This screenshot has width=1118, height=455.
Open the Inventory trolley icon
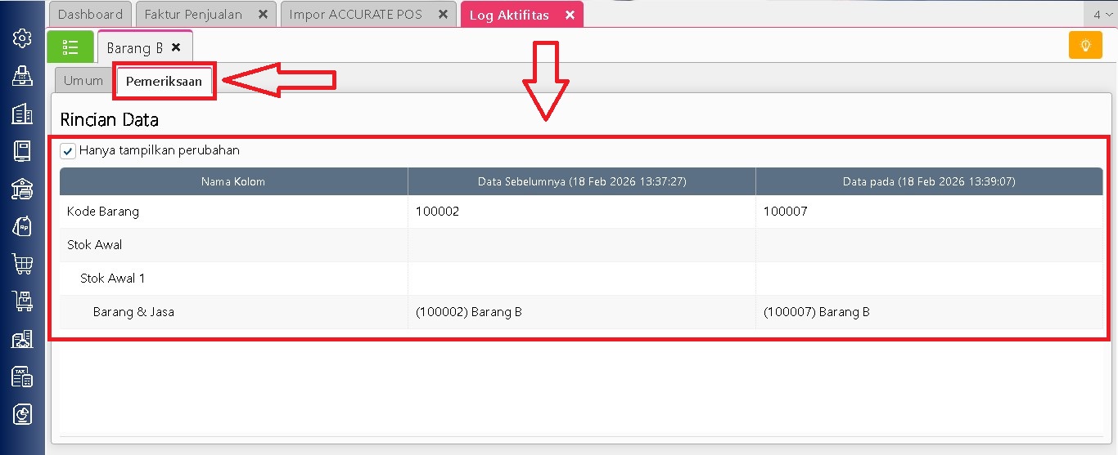coord(22,301)
